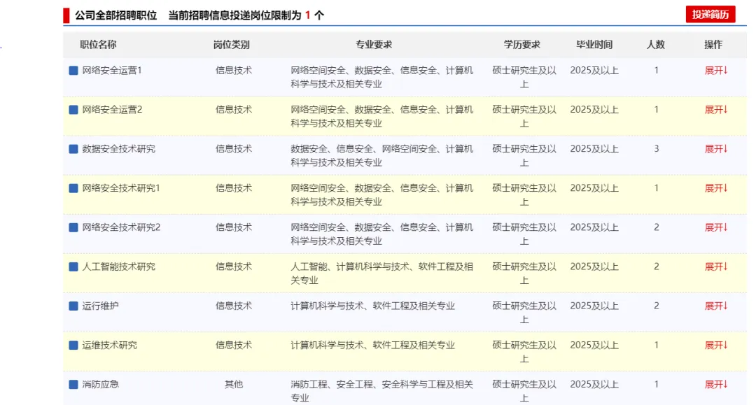756x405 pixels.
Task: Check the box next to 网络安全技术研究1
Action: click(x=73, y=188)
